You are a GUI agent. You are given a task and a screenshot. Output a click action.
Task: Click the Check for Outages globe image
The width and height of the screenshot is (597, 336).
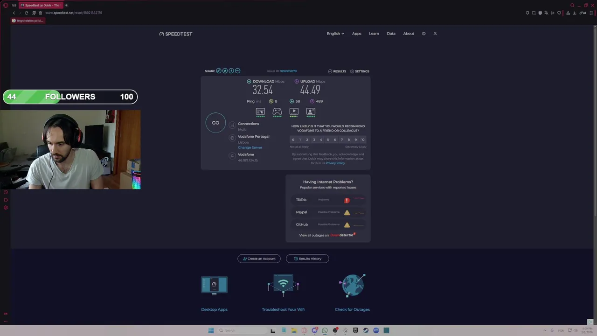(x=352, y=285)
